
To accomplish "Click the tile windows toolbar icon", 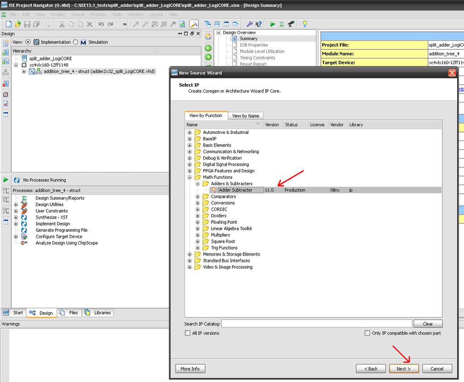I will click(x=217, y=24).
